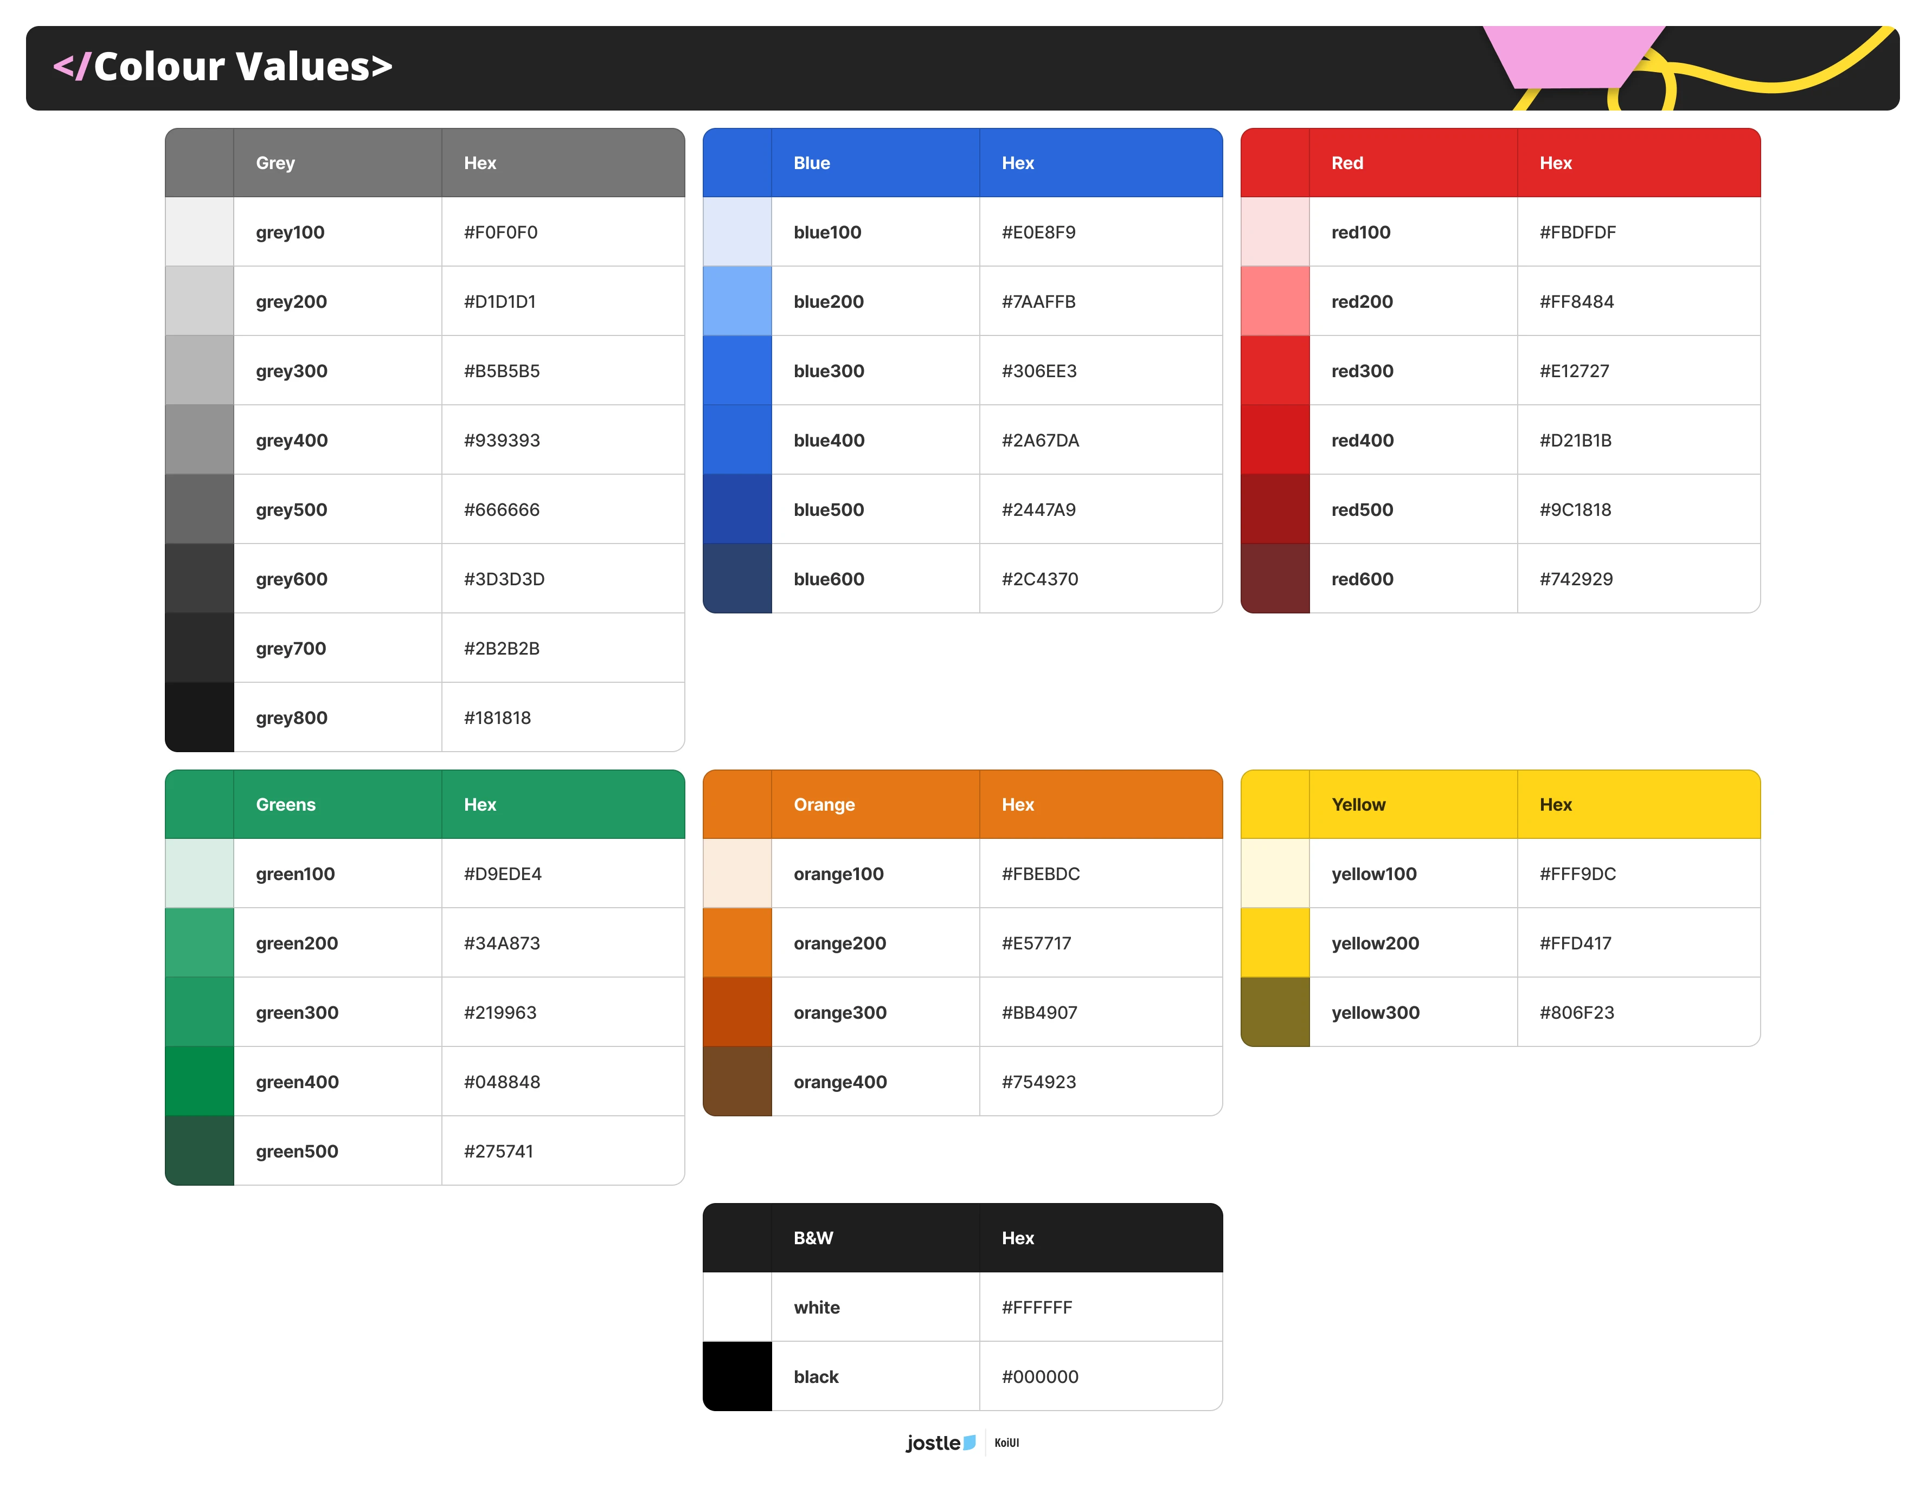Select hex value #048848
Viewport: 1926px width, 1500px height.
click(x=502, y=1082)
